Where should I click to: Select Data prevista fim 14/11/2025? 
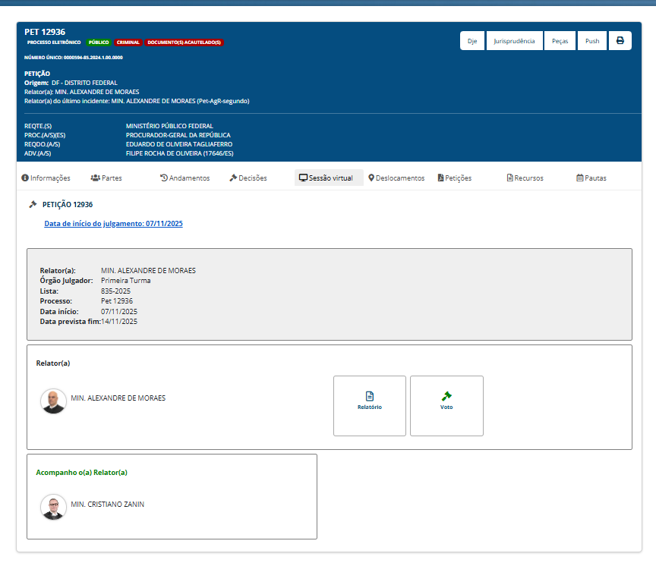(x=89, y=322)
